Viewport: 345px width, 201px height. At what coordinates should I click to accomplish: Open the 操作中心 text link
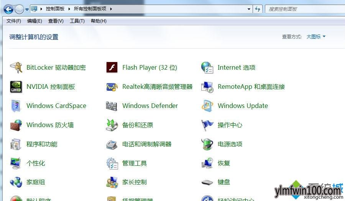pos(230,125)
